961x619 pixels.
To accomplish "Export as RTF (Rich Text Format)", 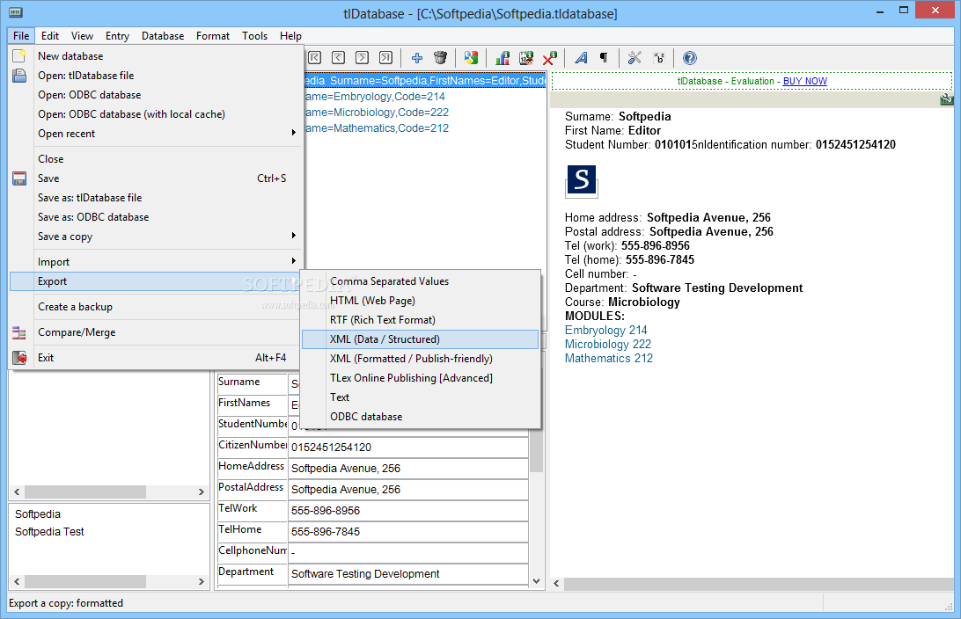I will click(420, 319).
